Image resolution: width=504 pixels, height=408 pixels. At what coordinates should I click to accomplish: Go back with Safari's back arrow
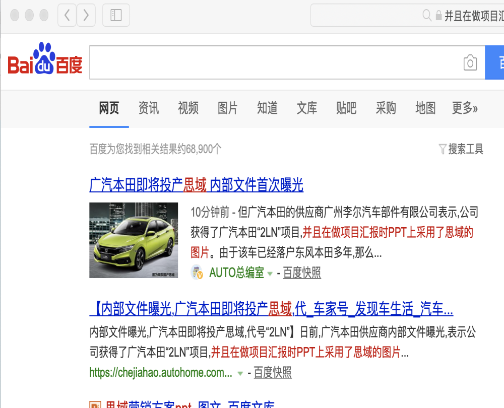pyautogui.click(x=67, y=15)
